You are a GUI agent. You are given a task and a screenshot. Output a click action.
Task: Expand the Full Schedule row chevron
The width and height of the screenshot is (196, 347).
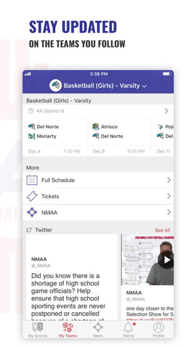[169, 180]
